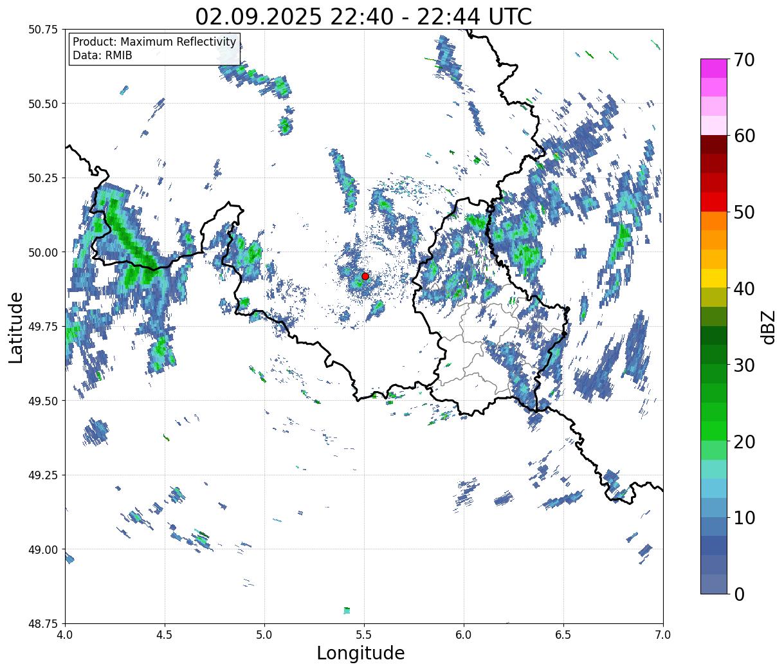Click the 0 tick on the colorbar
Viewport: 784px width, 669px height.
point(739,594)
